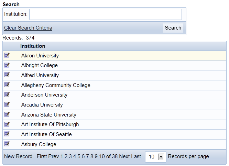Select the Albright College row text
The image size is (229, 166).
[40, 65]
